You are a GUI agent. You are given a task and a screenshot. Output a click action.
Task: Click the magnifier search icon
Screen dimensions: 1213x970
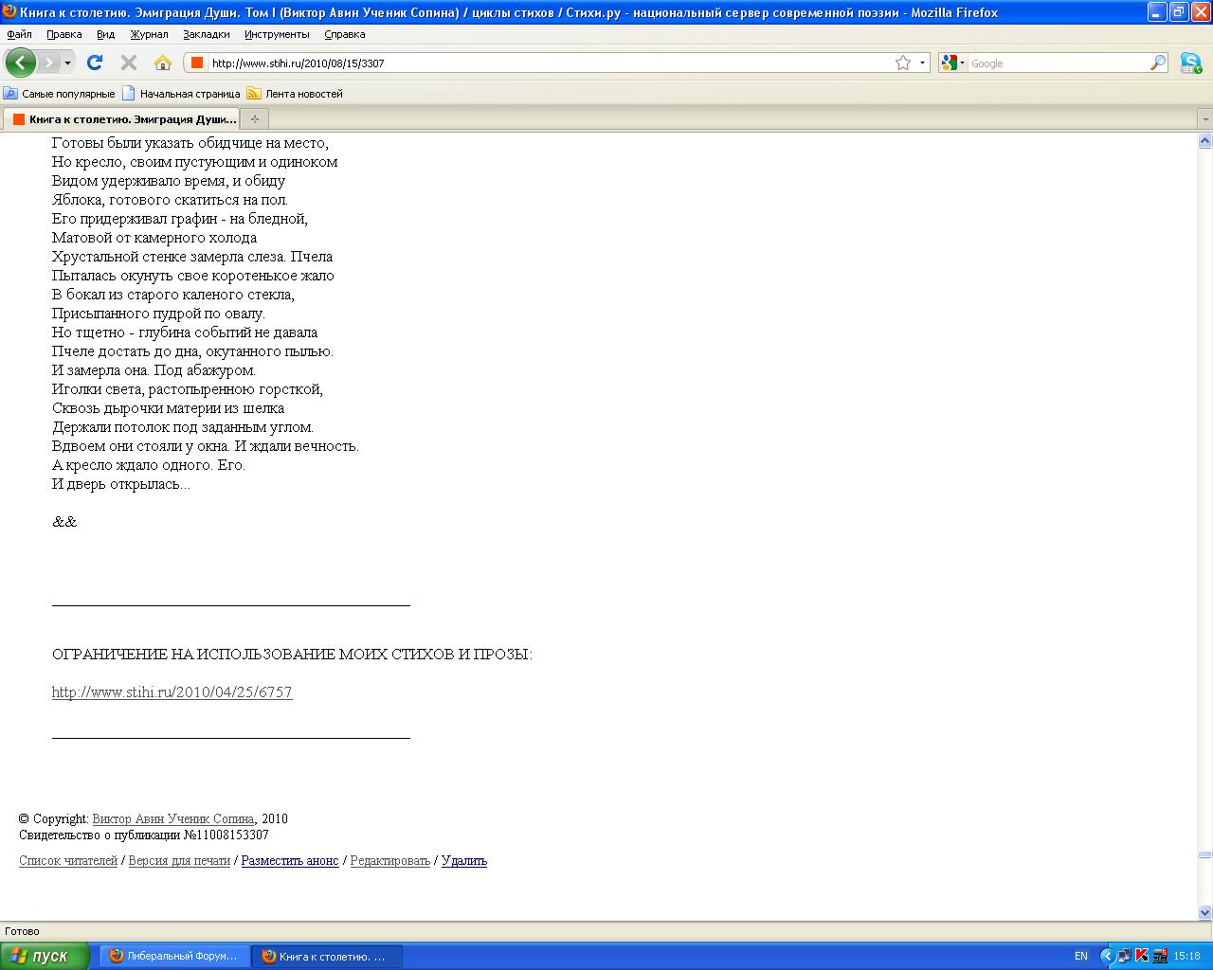click(x=1158, y=63)
